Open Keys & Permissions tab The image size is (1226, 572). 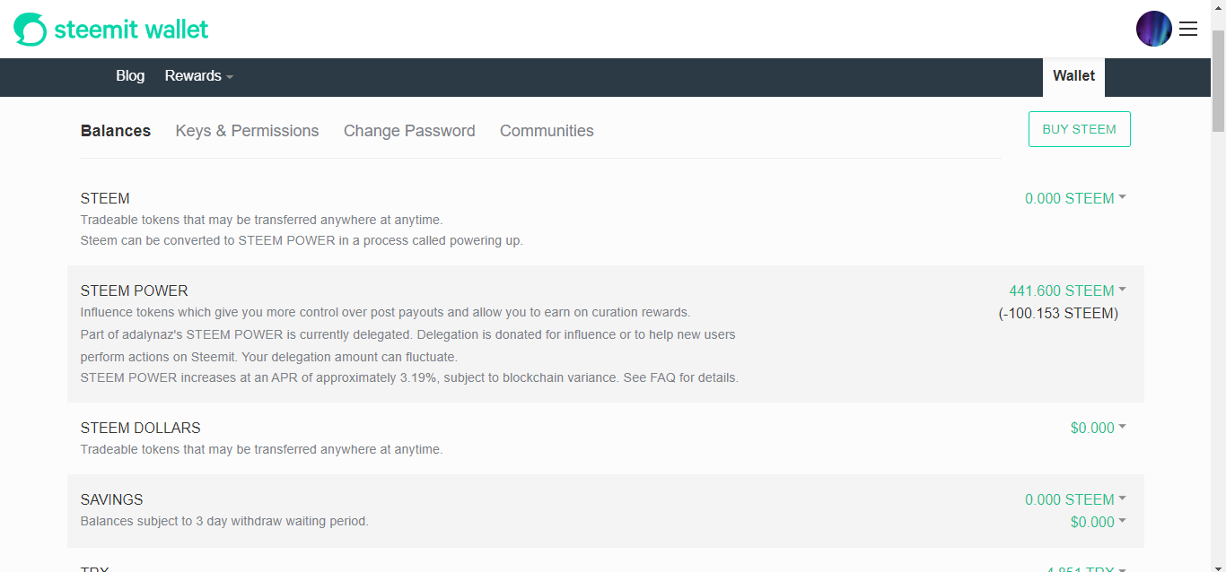pyautogui.click(x=247, y=131)
